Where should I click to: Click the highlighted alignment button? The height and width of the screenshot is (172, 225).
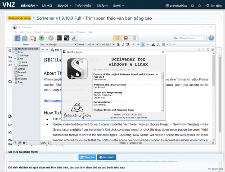tap(143, 44)
